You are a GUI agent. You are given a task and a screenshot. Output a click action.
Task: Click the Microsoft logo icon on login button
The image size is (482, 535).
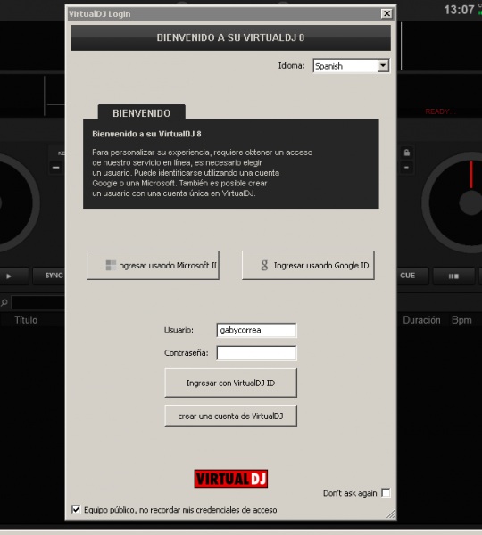click(111, 265)
